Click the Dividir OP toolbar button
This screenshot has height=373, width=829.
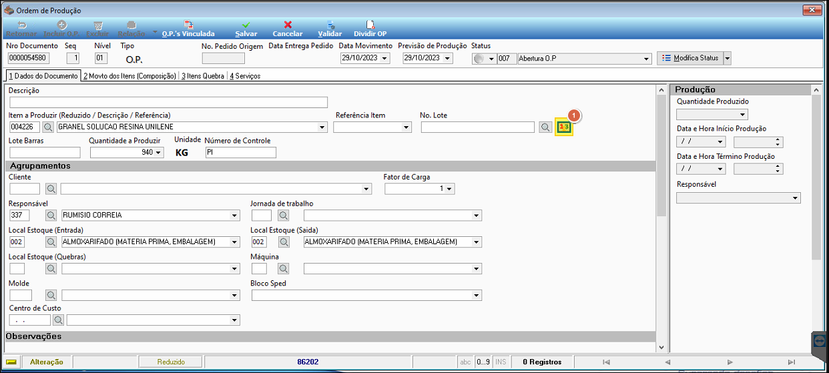[x=370, y=29]
